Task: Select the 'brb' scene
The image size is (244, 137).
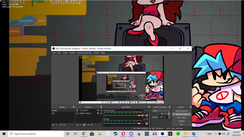Action: click(63, 113)
